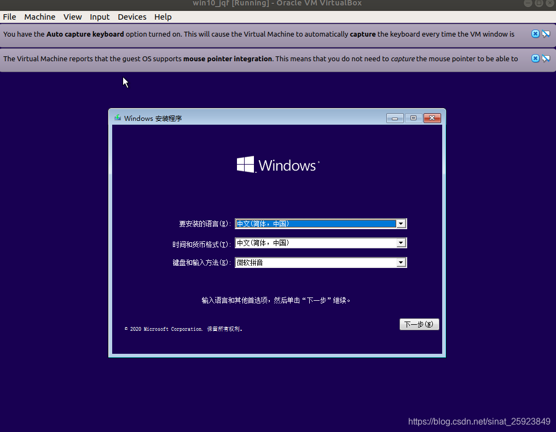Open the Machine menu
The width and height of the screenshot is (556, 432).
(40, 17)
